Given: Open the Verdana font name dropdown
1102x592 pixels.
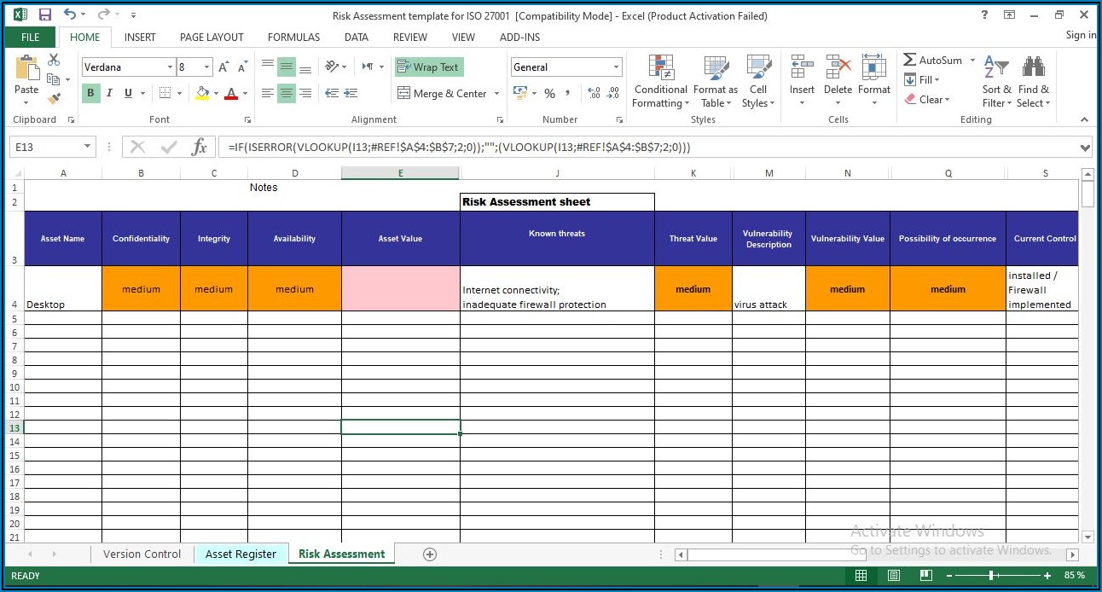Looking at the screenshot, I should tap(169, 67).
